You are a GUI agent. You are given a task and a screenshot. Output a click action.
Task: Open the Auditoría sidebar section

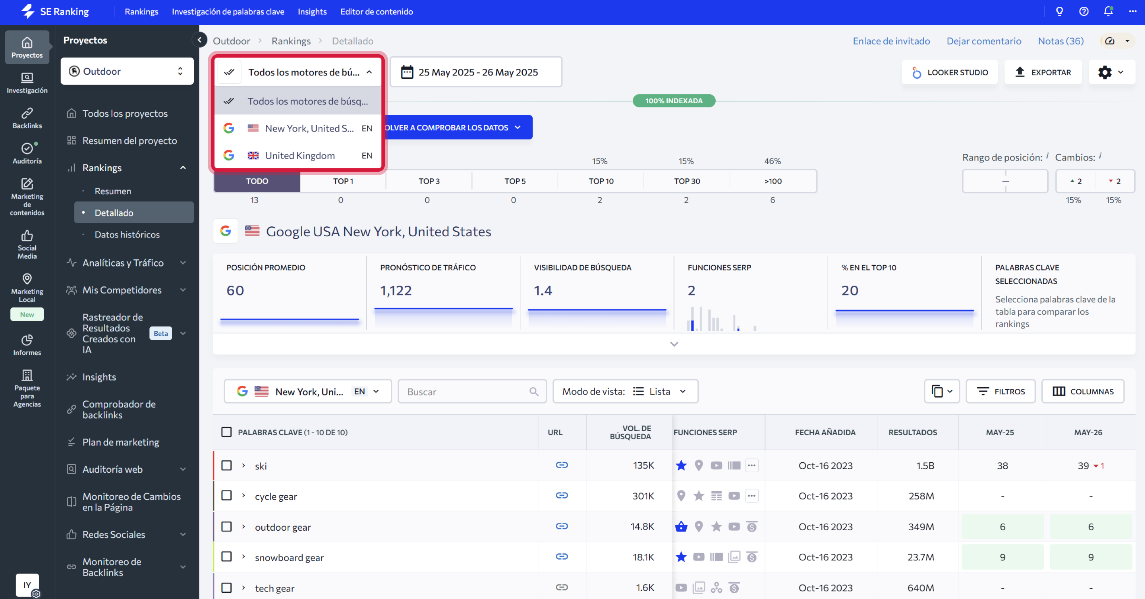[x=27, y=153]
